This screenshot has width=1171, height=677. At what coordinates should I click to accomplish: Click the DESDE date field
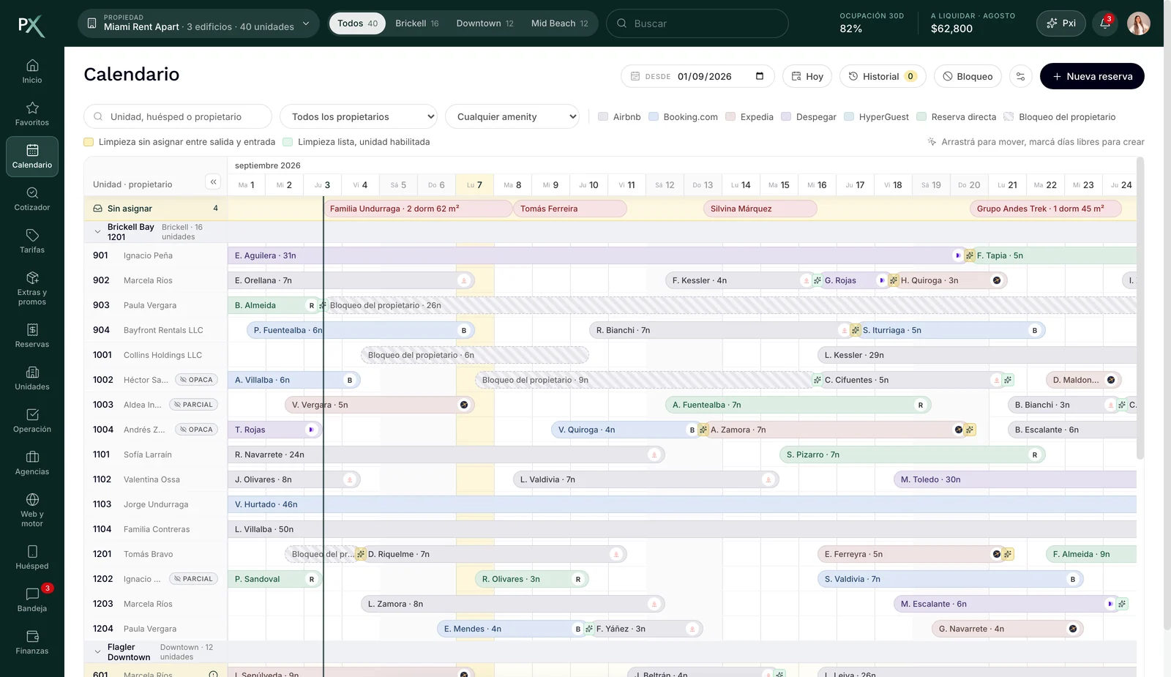(x=697, y=76)
